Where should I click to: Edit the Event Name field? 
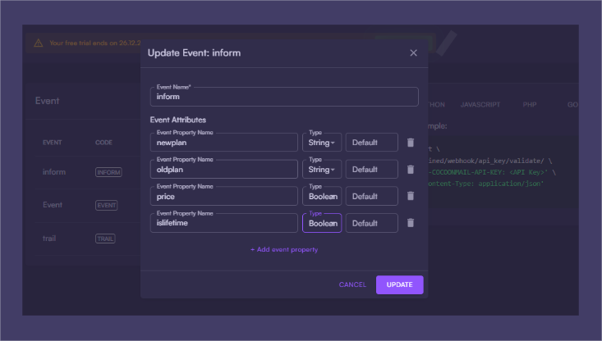284,97
